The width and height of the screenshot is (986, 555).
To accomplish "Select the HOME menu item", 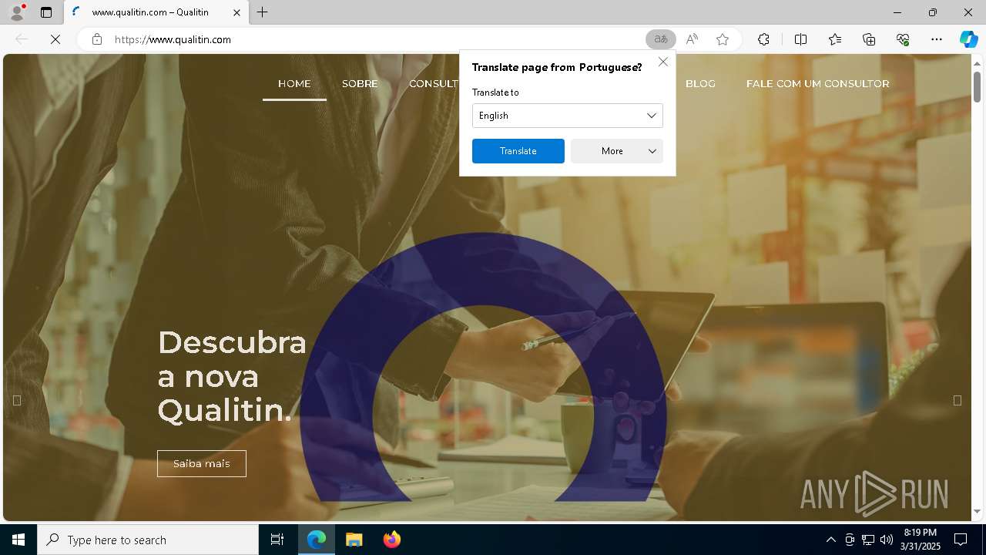I will [294, 83].
